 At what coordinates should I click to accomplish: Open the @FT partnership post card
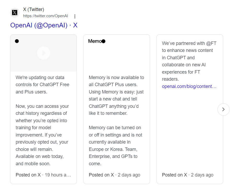point(190,109)
